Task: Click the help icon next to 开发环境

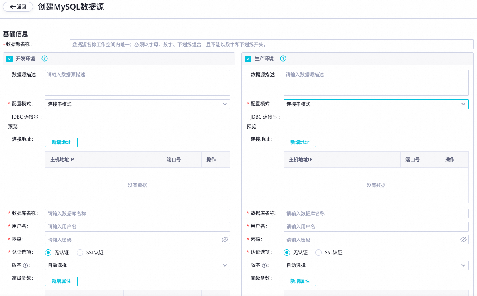Action: 45,59
